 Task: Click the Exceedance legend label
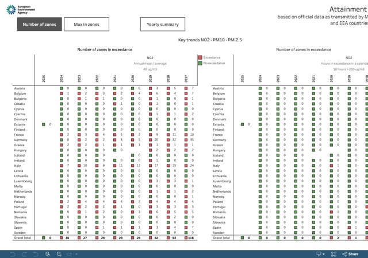point(212,57)
